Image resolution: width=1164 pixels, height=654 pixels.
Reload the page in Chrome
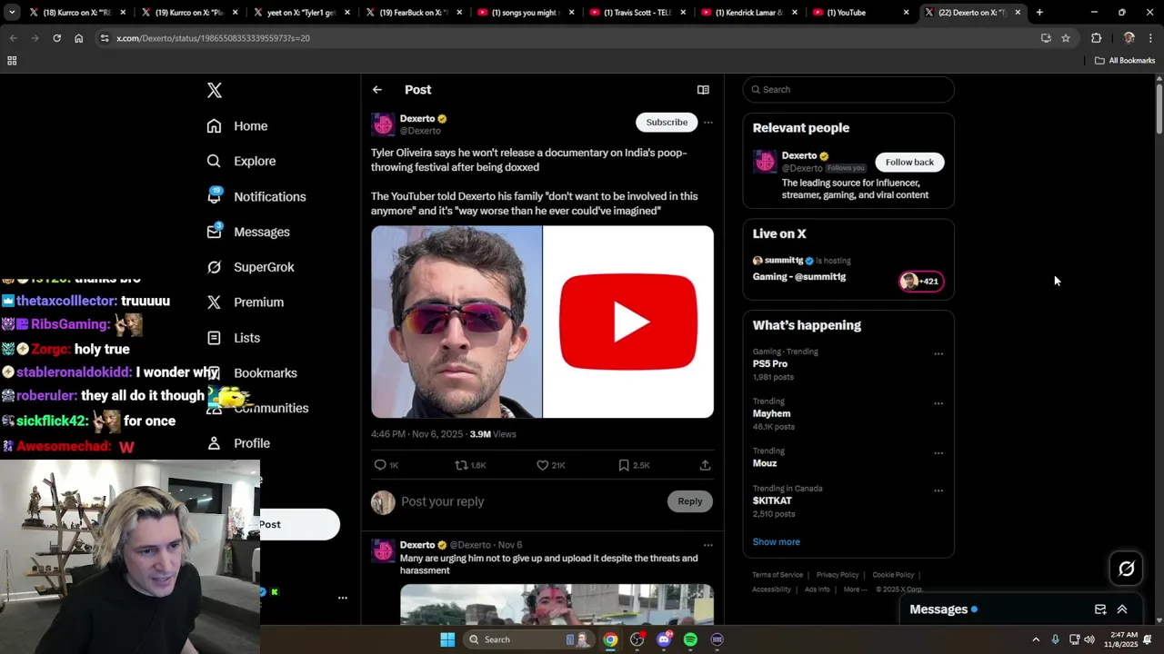click(x=56, y=38)
